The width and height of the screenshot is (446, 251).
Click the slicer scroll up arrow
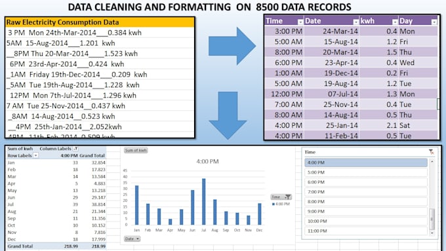432,161
